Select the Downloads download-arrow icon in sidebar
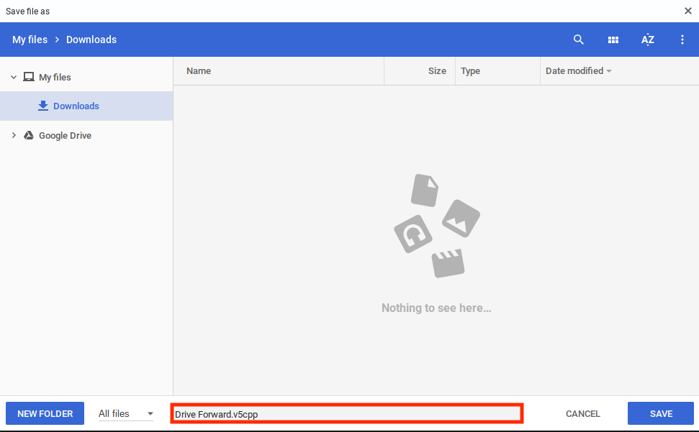 tap(43, 106)
